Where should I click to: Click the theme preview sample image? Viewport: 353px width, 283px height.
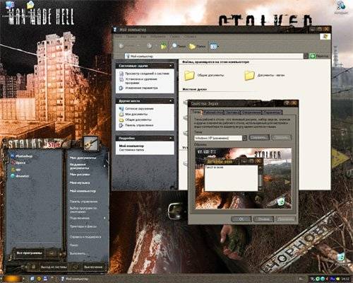click(244, 178)
